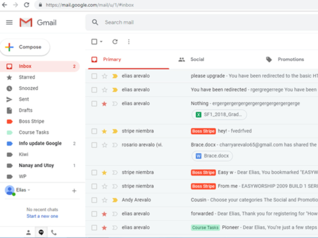Check the 'From me' email checkbox
The width and height of the screenshot is (318, 238).
tap(94, 186)
